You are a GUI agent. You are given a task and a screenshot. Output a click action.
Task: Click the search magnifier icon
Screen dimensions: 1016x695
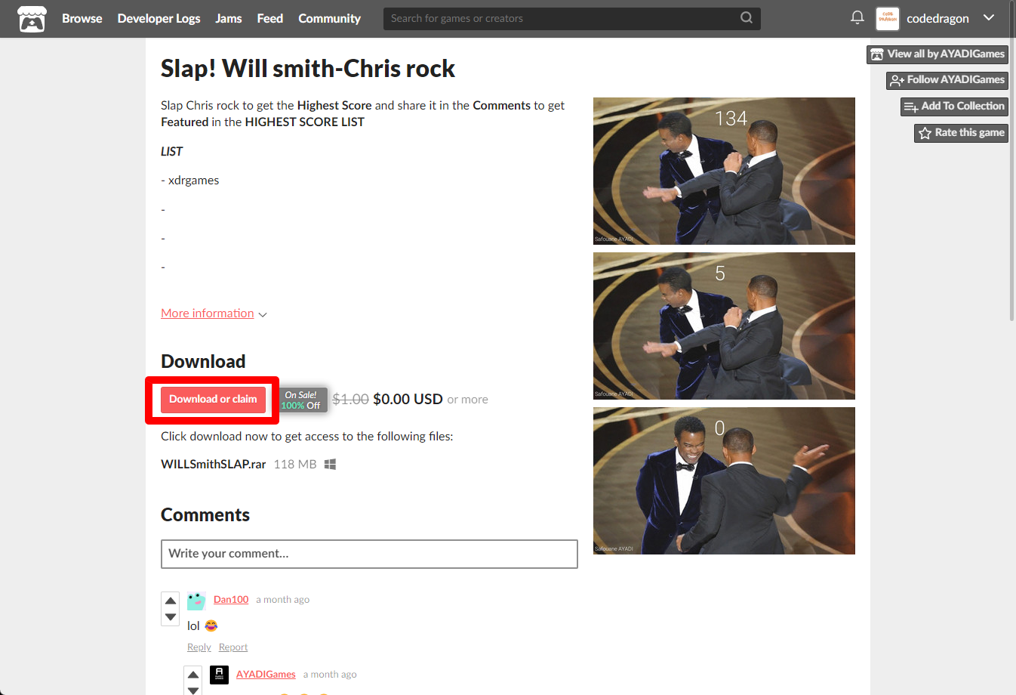pyautogui.click(x=747, y=17)
